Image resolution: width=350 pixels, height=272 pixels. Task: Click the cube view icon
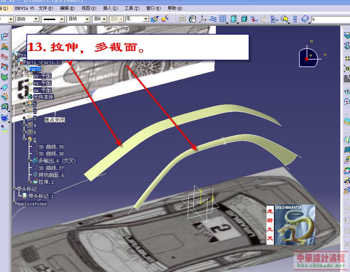(x=244, y=19)
